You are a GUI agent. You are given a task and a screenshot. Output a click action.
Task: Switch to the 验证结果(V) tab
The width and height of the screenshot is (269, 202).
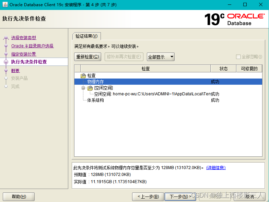coord(86,36)
